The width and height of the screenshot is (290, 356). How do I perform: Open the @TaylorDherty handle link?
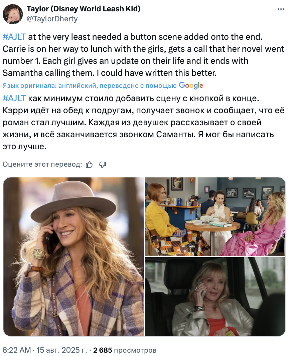(52, 19)
